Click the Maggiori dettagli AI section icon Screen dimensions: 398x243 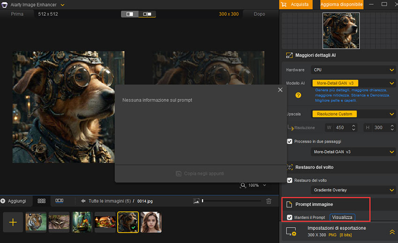click(x=289, y=55)
